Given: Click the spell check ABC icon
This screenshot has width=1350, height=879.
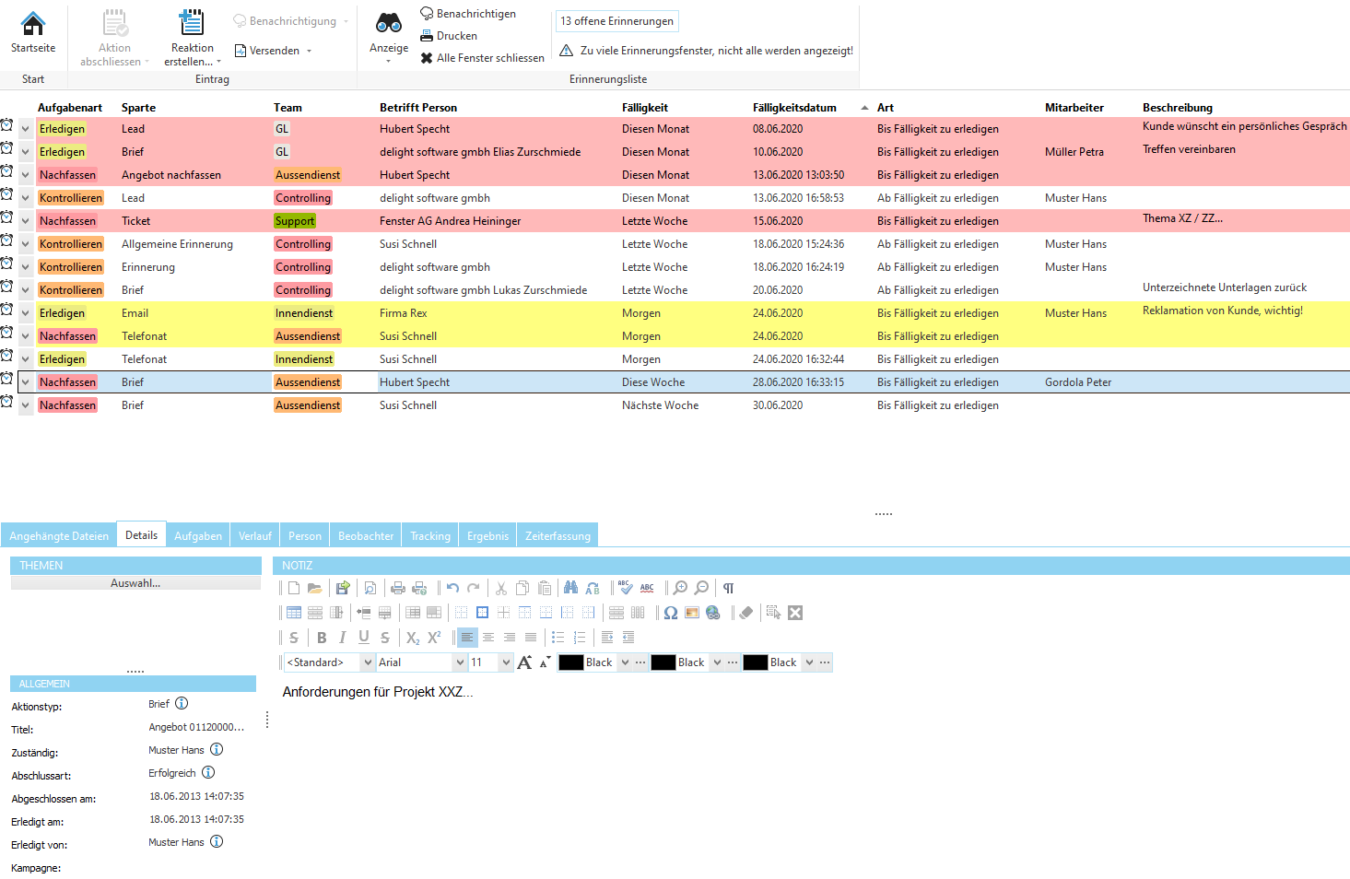Looking at the screenshot, I should pos(625,587).
